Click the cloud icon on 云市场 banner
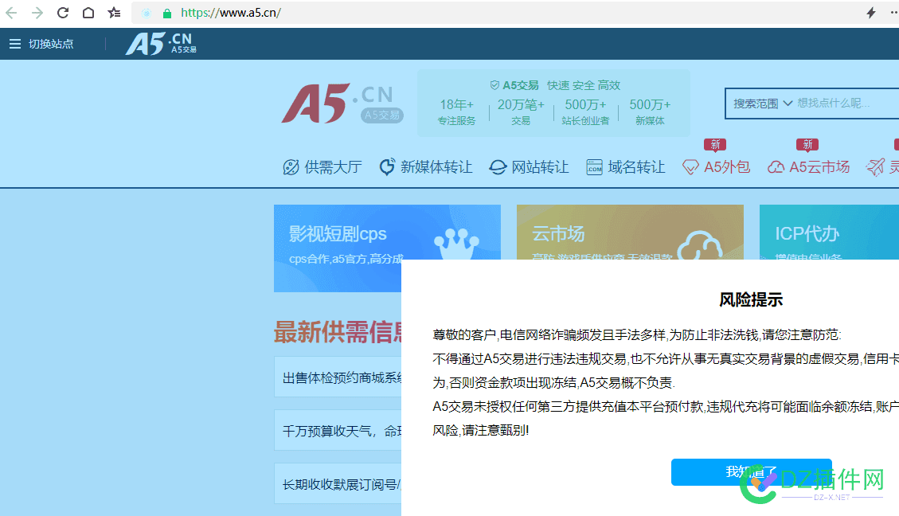This screenshot has height=516, width=899. coord(699,245)
